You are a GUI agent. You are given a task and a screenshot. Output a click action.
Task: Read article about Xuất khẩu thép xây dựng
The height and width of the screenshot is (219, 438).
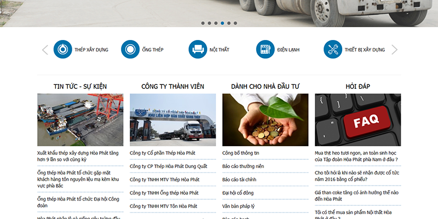tap(78, 156)
